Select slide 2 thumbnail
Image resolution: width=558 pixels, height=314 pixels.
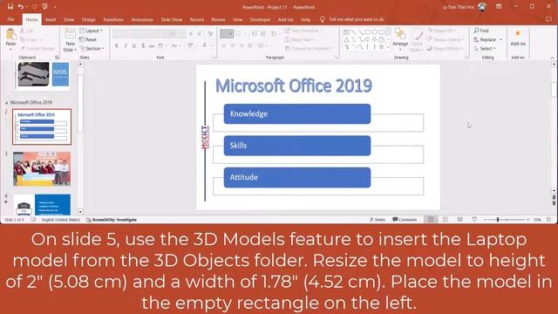coord(42,126)
